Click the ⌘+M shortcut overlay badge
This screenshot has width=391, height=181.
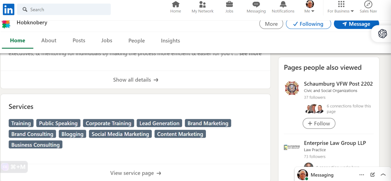coord(14,167)
